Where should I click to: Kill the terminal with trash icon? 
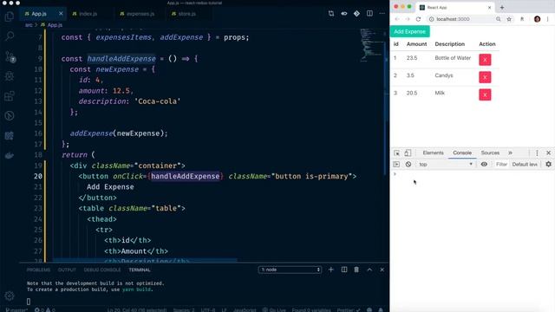[356, 270]
